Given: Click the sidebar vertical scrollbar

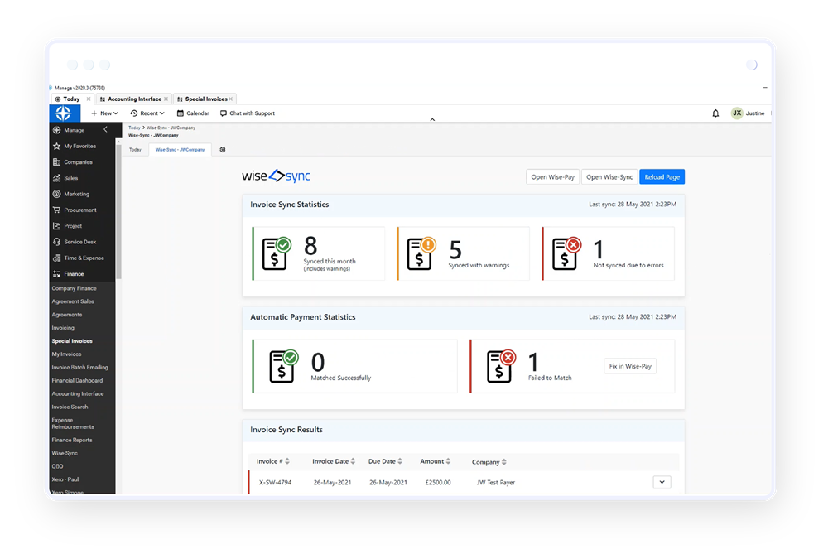Looking at the screenshot, I should pos(118,211).
